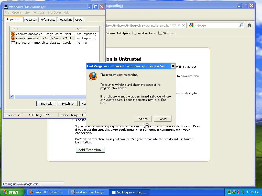262x196 pixels.
Task: Open Task Manager View menu
Action: click(x=27, y=13)
